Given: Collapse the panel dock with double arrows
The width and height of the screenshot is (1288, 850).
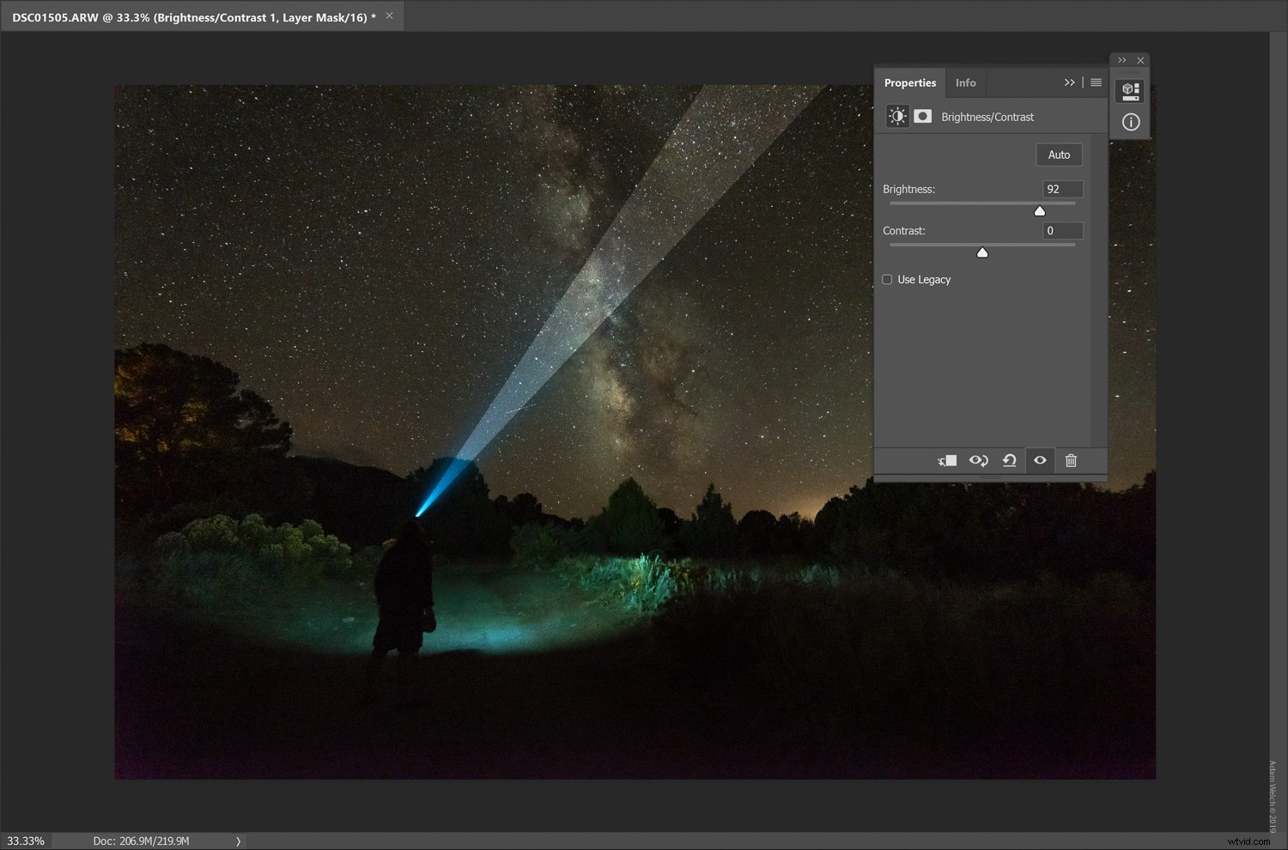Looking at the screenshot, I should (x=1121, y=60).
